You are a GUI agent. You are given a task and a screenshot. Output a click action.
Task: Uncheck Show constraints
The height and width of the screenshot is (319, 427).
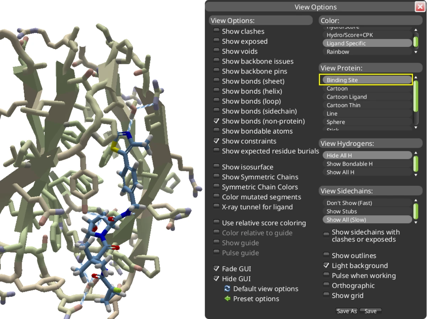[216, 141]
